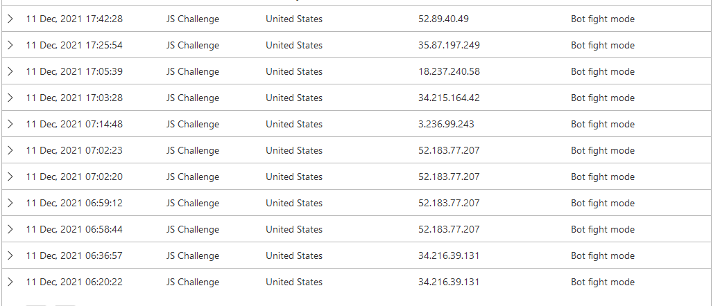Click Bot fight mode in 17:42:28 row

602,19
